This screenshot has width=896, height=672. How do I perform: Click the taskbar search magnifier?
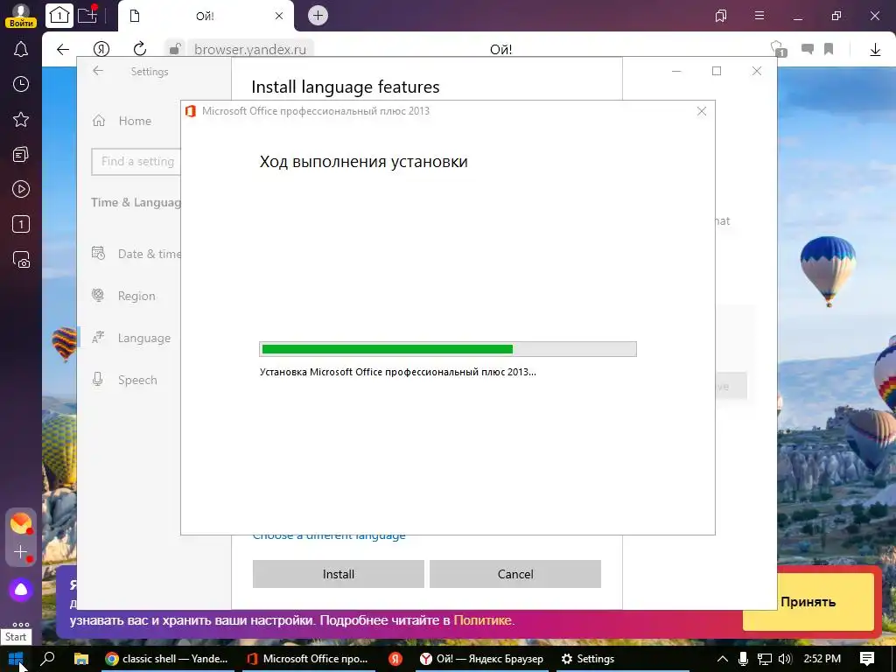point(49,659)
